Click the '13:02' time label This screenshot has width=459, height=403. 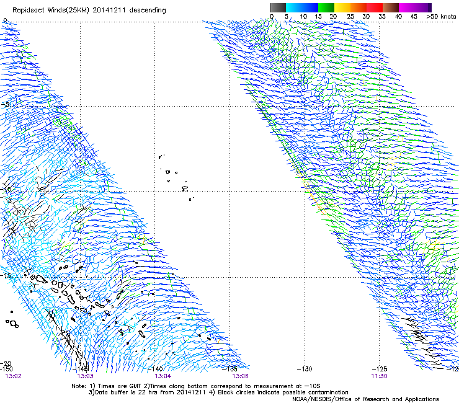(x=13, y=376)
